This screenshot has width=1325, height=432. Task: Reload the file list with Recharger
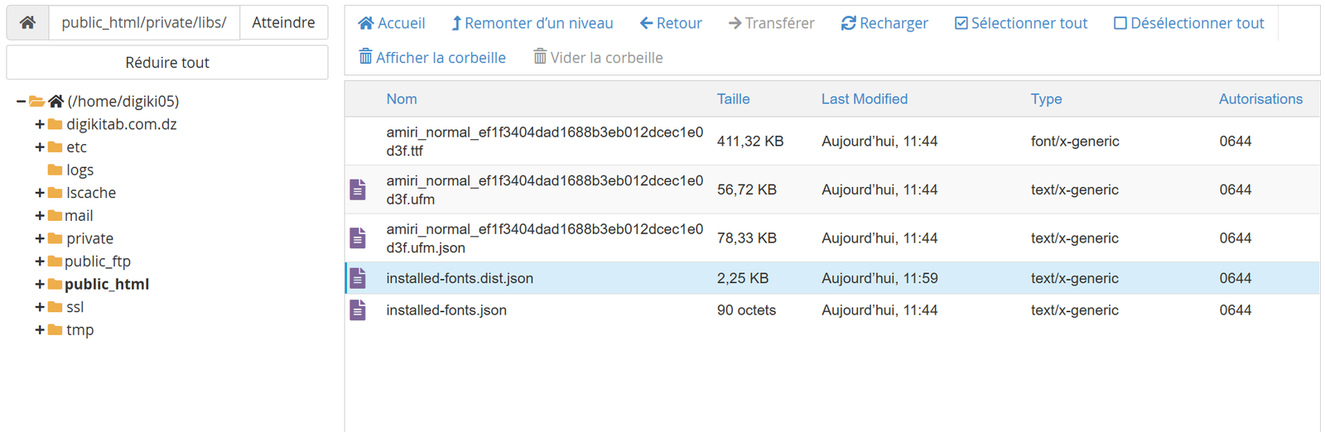point(884,23)
